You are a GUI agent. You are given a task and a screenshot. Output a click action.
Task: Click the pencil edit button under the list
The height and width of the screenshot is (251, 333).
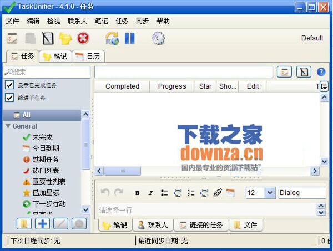click(x=60, y=223)
